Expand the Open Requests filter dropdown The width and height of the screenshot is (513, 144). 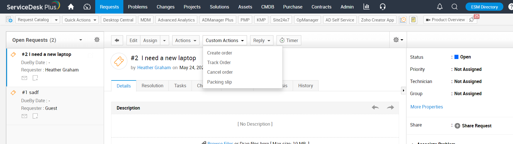tap(81, 40)
